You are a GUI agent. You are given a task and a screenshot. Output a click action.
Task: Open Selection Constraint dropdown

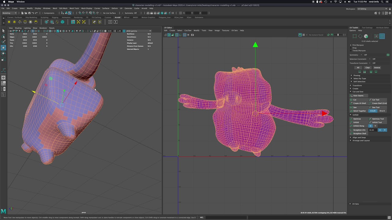(x=370, y=59)
